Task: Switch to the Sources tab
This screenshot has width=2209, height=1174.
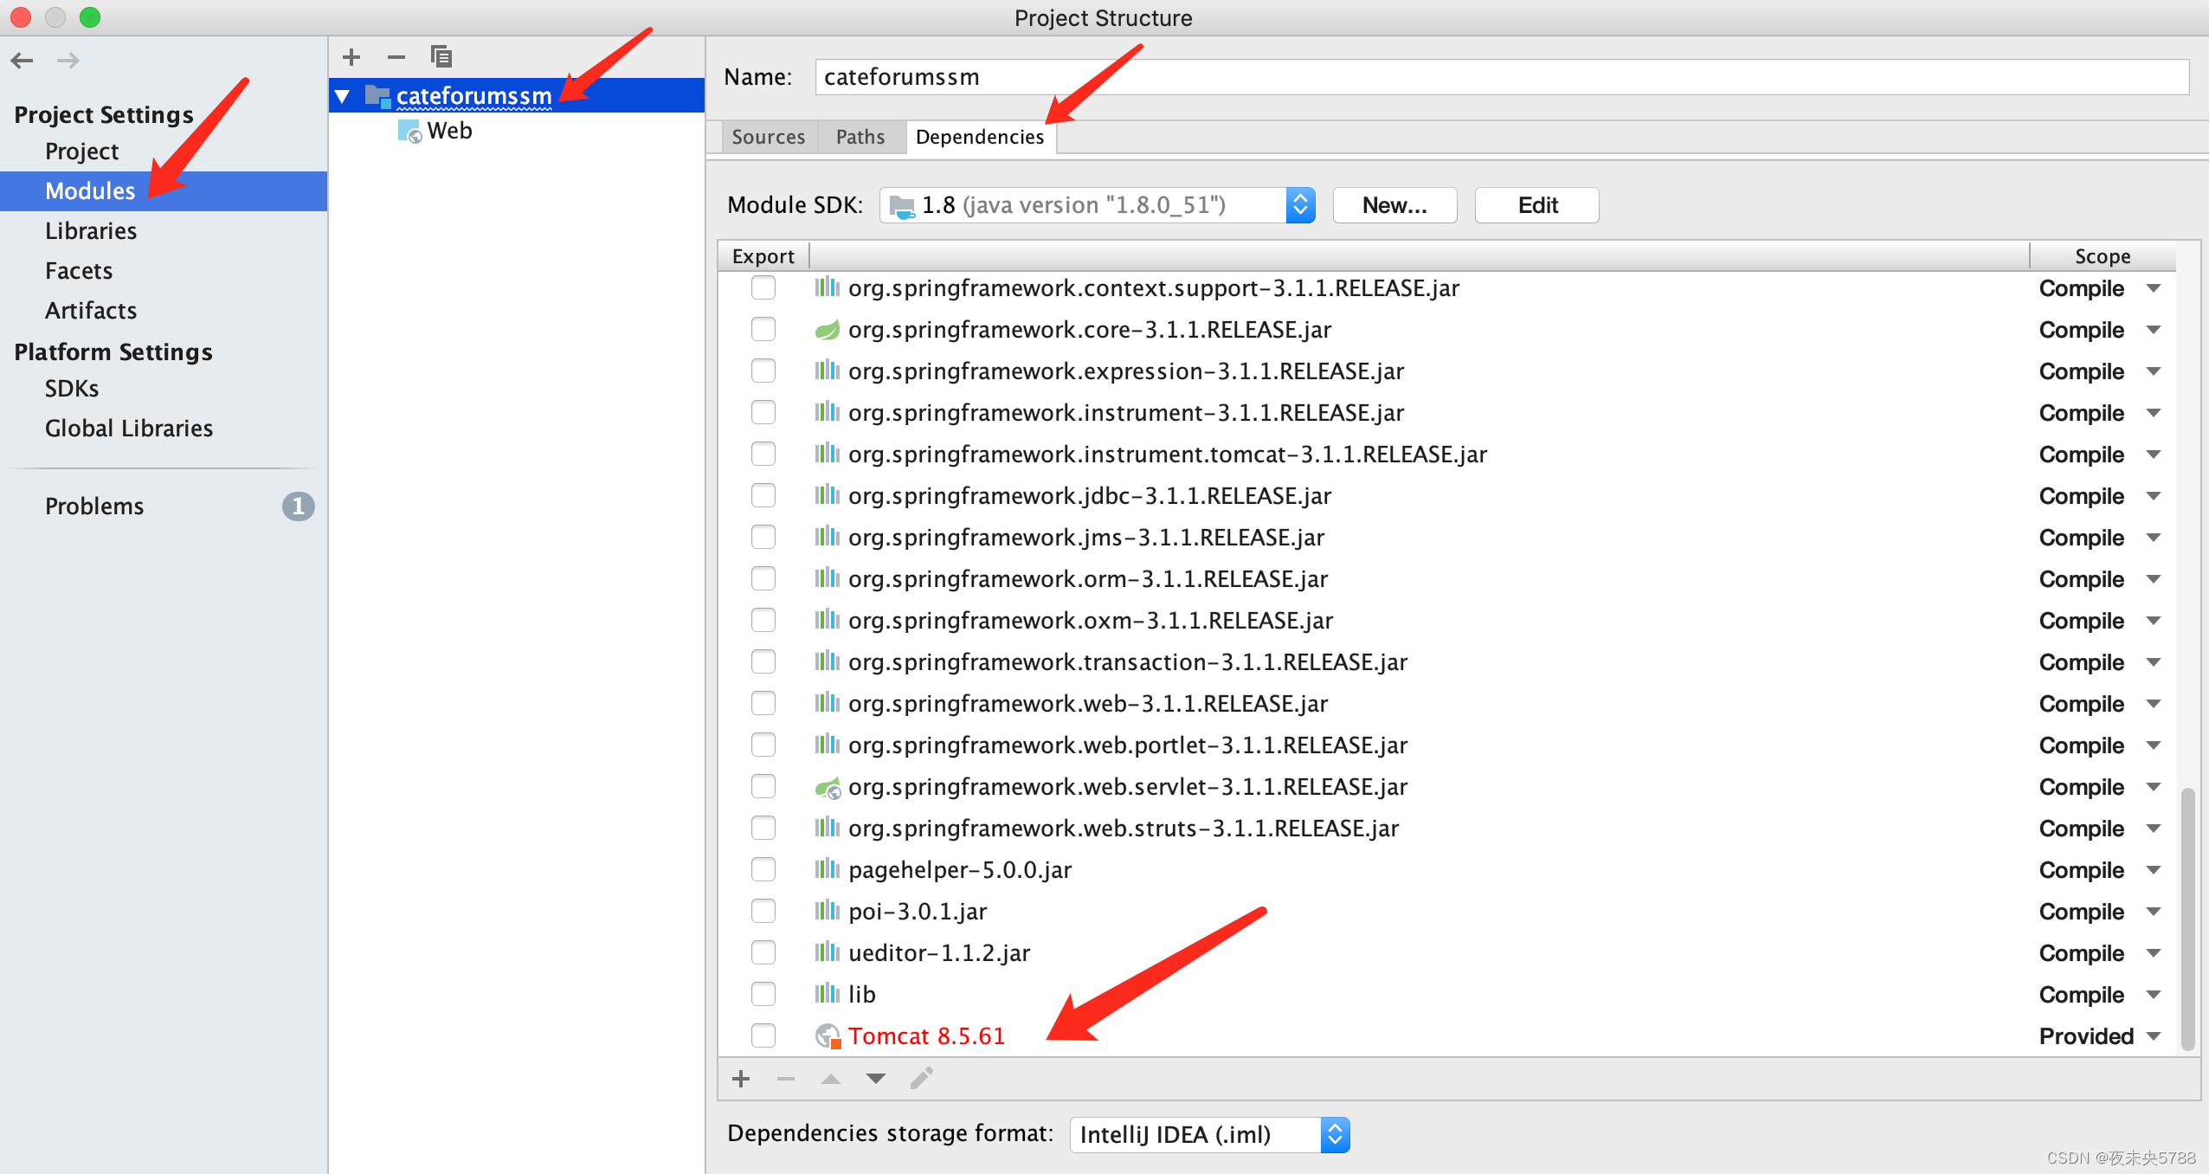Action: (769, 137)
